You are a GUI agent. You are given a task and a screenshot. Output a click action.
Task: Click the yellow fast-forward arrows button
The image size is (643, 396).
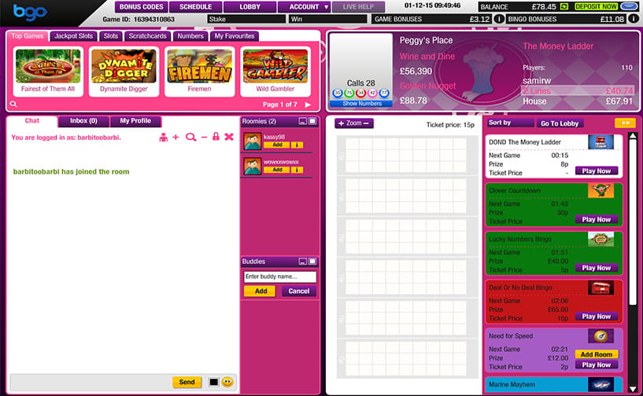[x=625, y=123]
